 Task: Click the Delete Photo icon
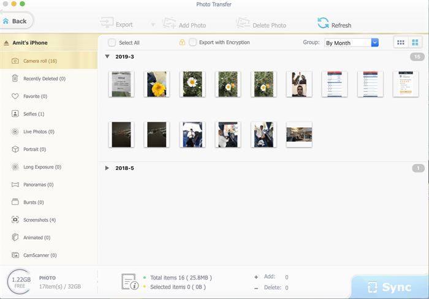[x=243, y=24]
